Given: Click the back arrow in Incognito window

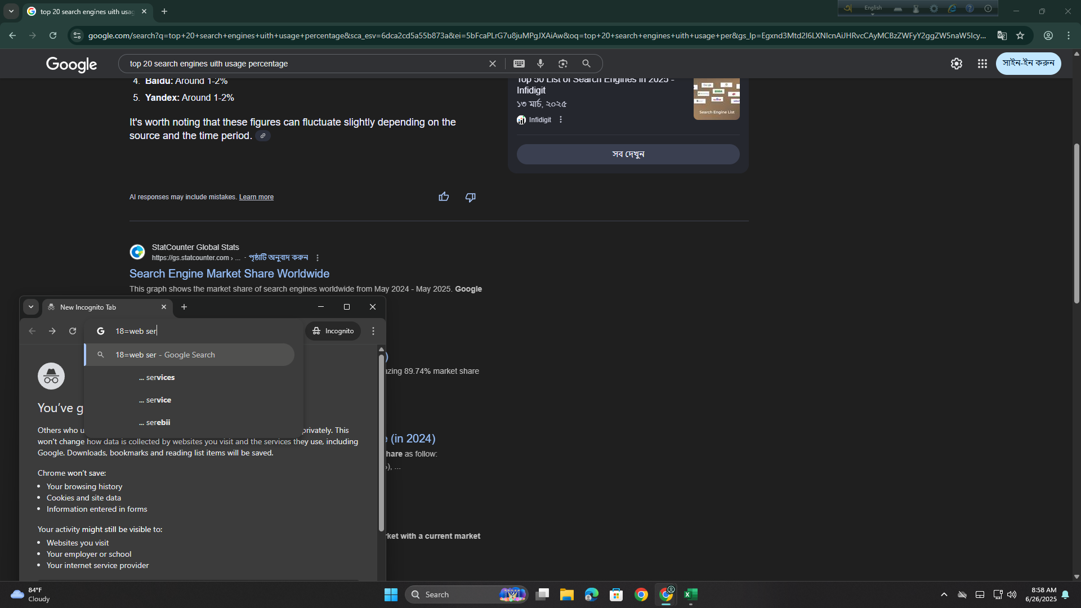Looking at the screenshot, I should tap(32, 331).
